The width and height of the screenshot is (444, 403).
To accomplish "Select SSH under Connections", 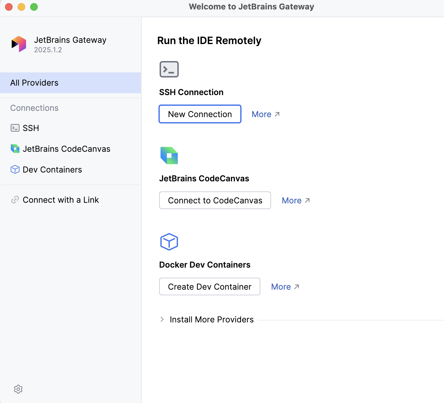I will tap(31, 128).
